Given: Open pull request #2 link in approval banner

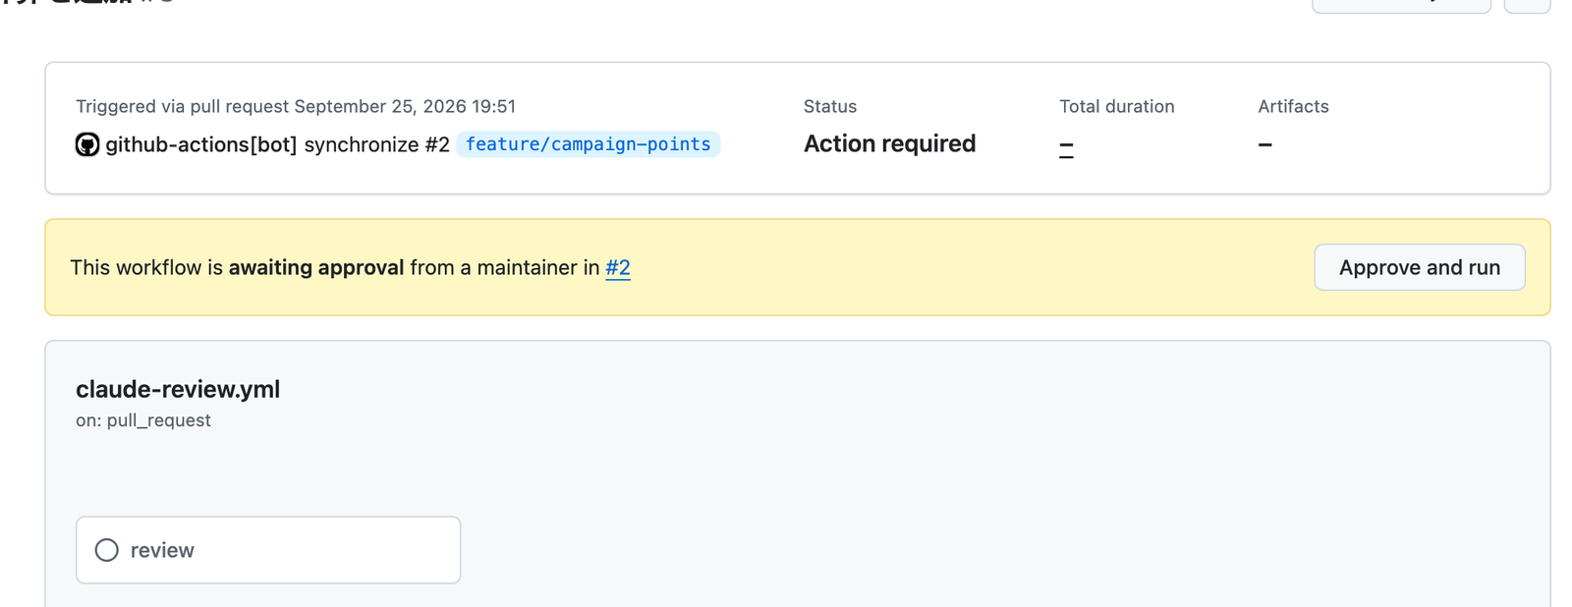Looking at the screenshot, I should (x=618, y=267).
